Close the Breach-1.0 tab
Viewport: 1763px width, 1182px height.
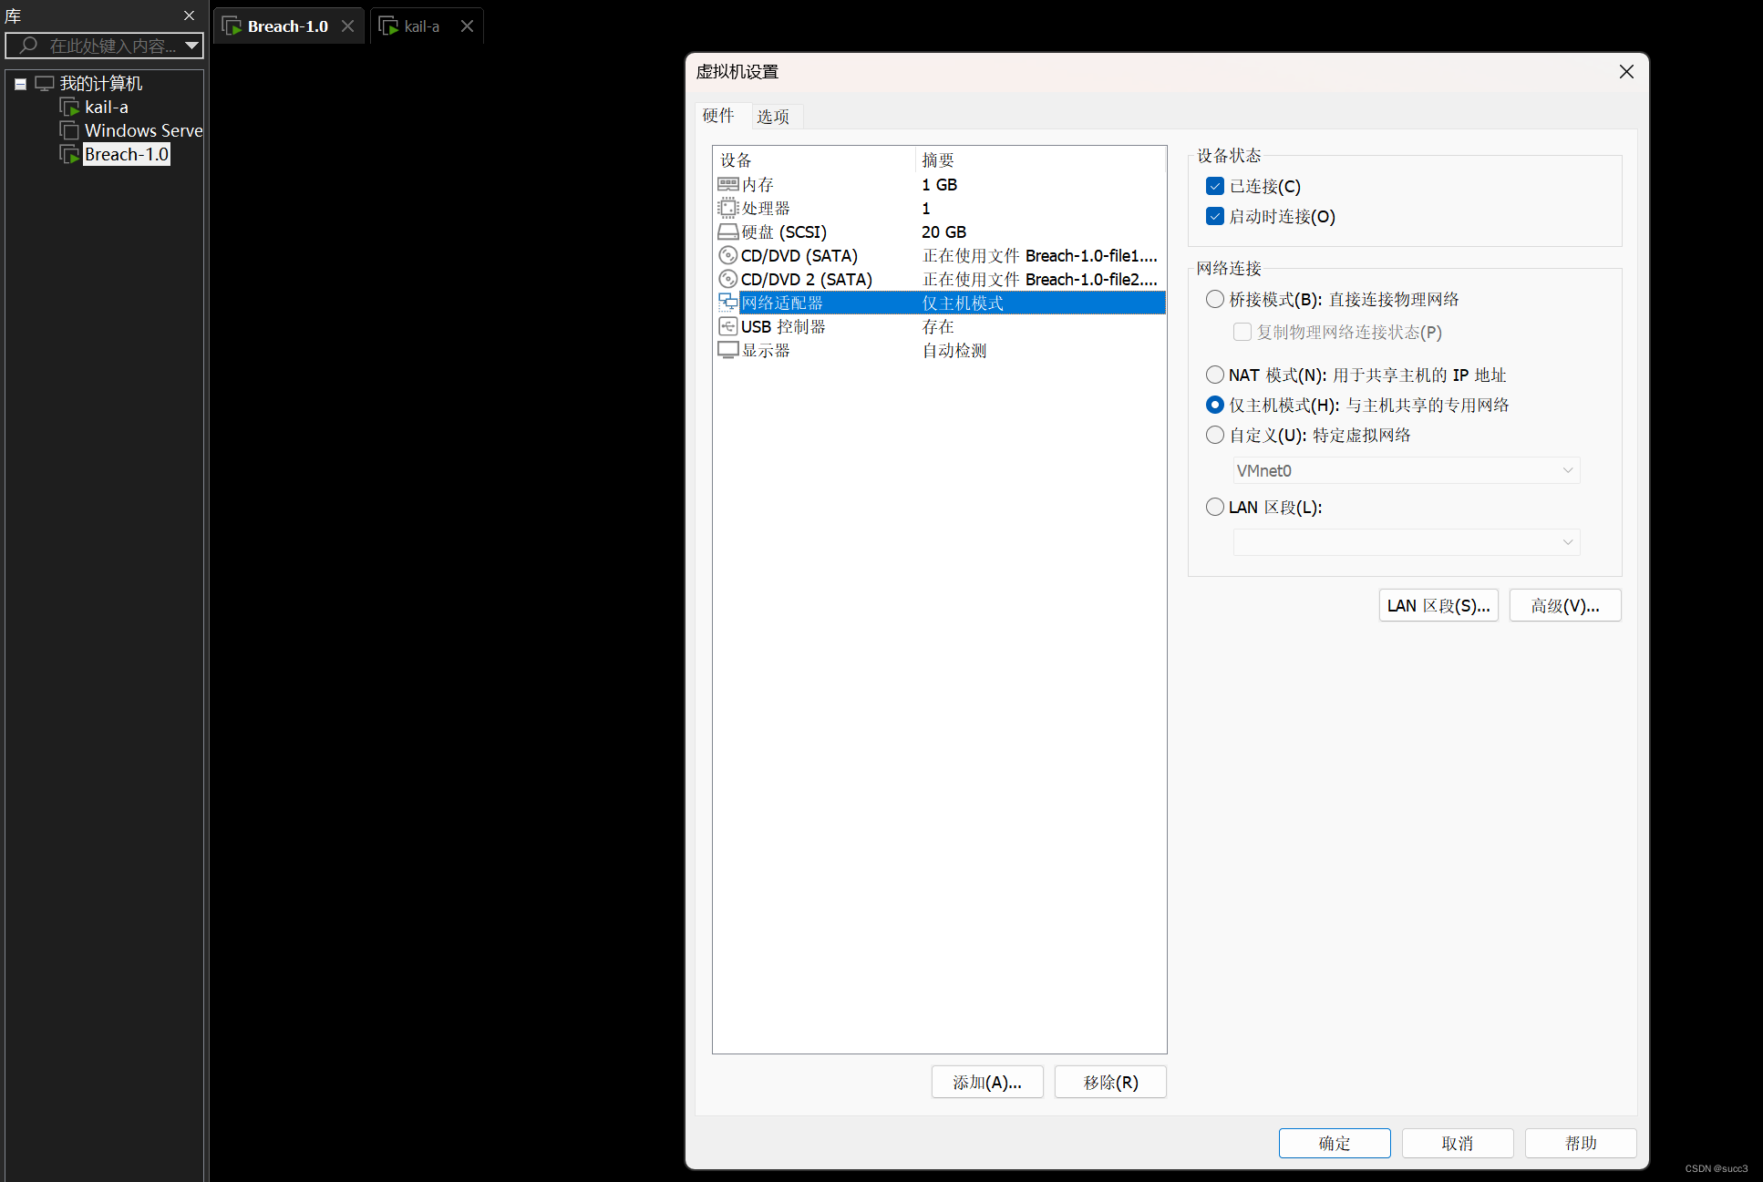(x=347, y=26)
